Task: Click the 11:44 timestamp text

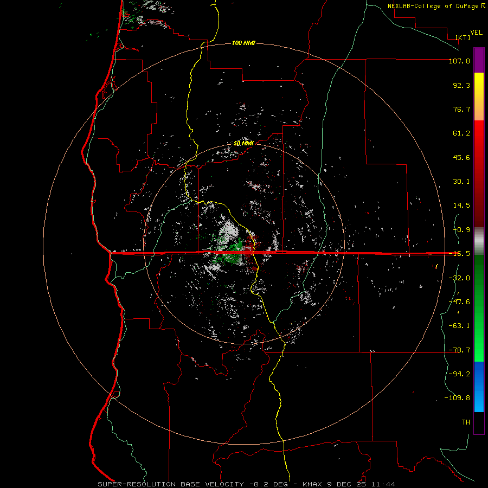Action: click(382, 484)
